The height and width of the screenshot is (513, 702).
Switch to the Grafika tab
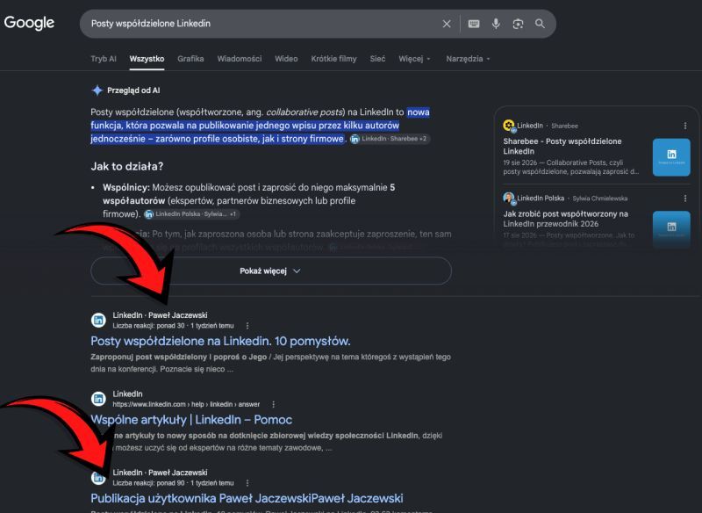(190, 59)
